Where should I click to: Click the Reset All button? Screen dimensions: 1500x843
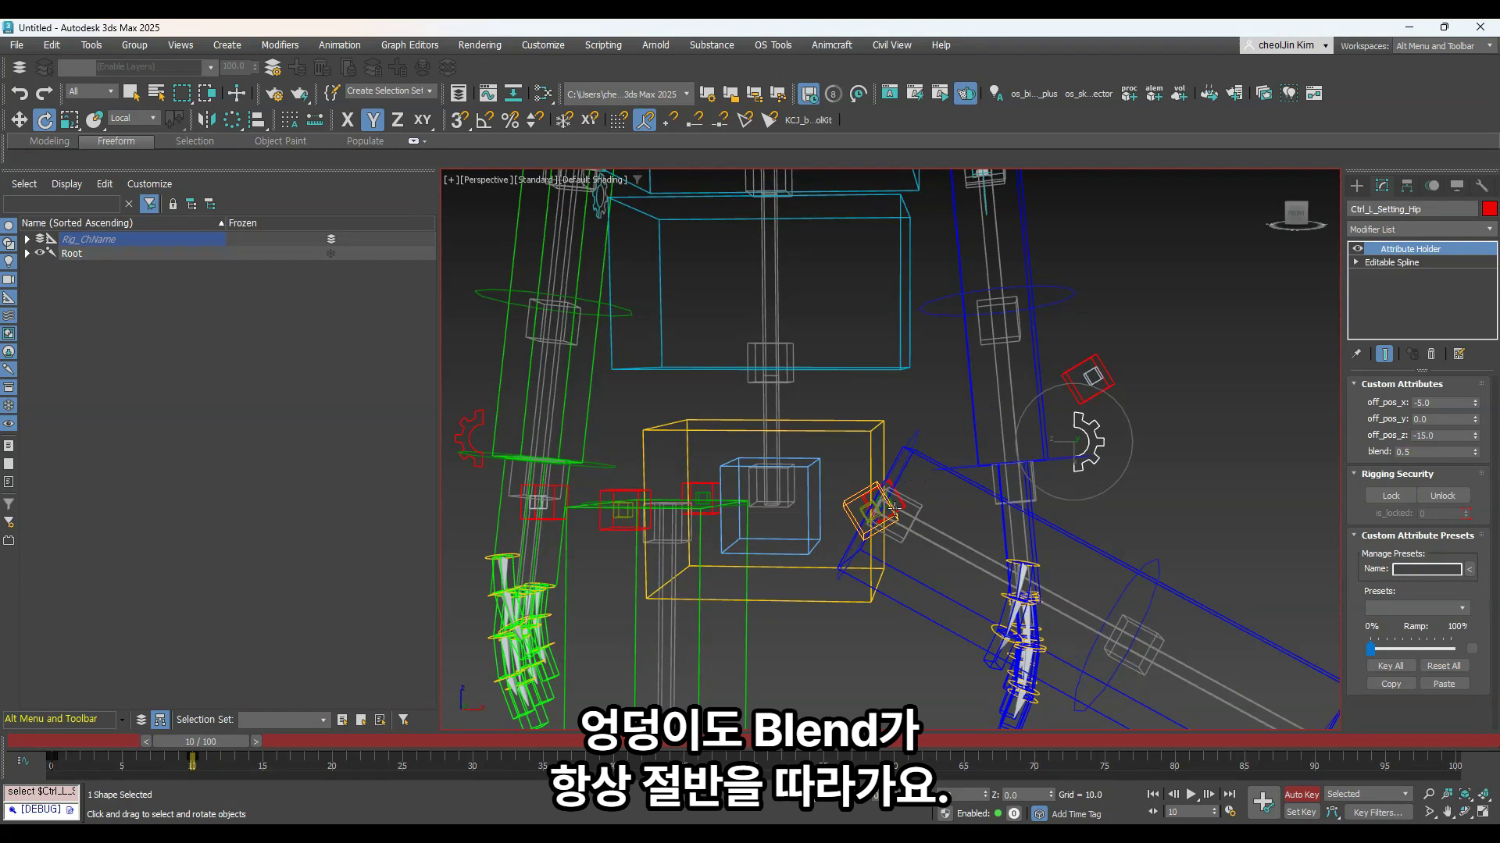point(1443,666)
